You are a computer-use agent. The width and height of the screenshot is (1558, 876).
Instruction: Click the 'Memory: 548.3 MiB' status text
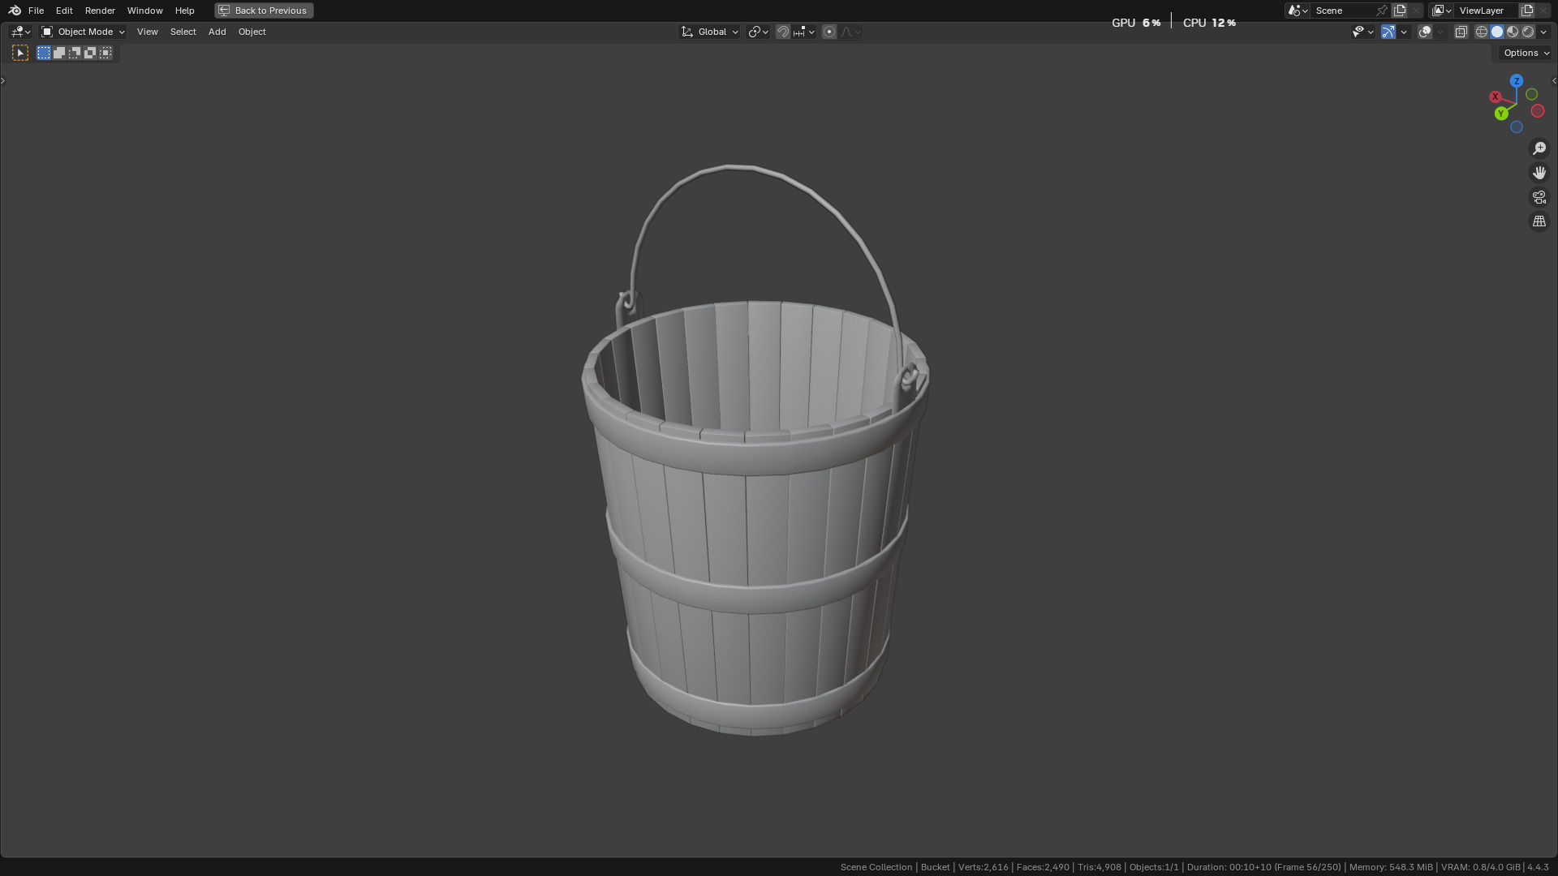point(1391,867)
